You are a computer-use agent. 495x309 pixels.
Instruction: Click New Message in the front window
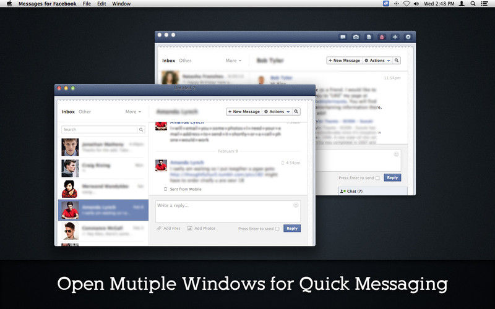coord(244,112)
